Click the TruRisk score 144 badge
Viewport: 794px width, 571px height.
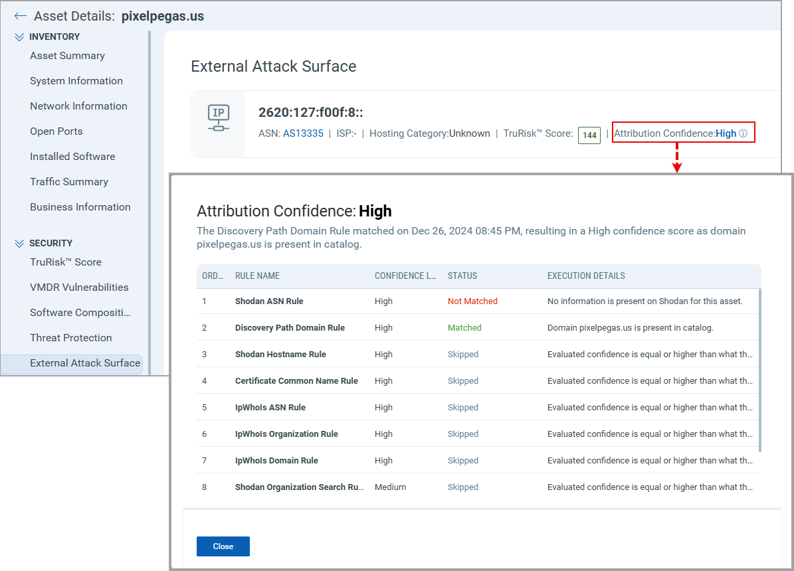point(589,135)
